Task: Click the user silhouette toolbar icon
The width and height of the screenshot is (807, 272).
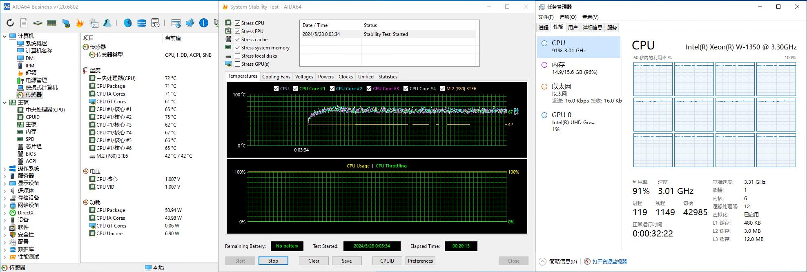Action: [107, 23]
